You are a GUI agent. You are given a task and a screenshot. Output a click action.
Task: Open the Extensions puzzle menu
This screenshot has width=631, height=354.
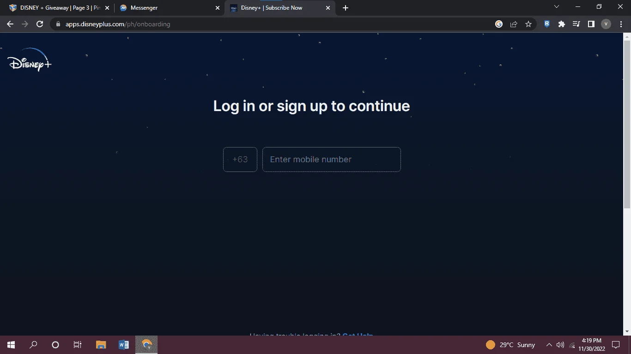pos(562,24)
